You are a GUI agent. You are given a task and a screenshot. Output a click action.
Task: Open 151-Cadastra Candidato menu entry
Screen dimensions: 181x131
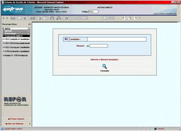16,39
